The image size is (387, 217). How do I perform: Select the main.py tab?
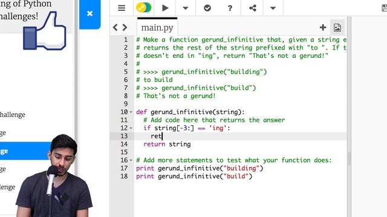pos(157,28)
